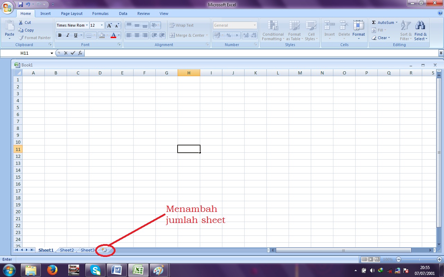444x277 pixels.
Task: Click the AutoSum button
Action: [382, 23]
